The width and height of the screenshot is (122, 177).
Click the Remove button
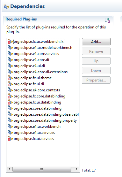click(96, 51)
